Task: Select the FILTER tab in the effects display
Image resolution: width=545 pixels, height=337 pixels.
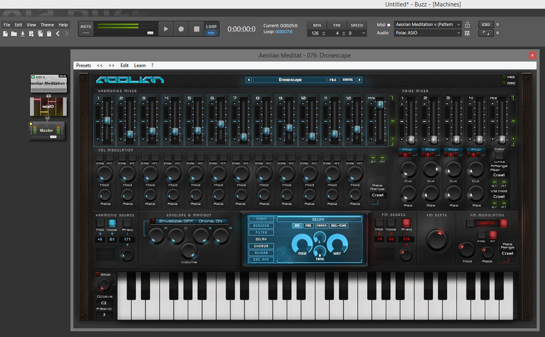Action: [261, 232]
